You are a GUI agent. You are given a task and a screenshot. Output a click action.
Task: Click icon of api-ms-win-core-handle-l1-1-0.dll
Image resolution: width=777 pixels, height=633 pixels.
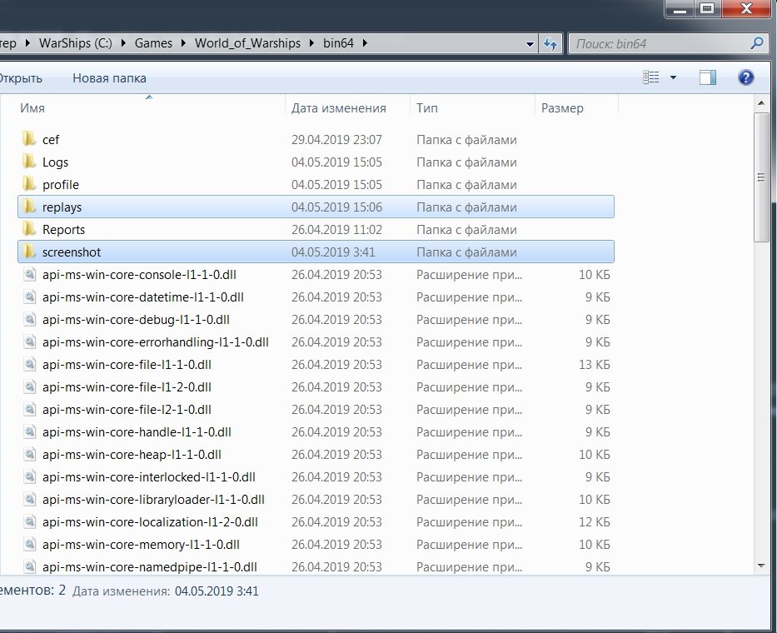[x=30, y=431]
